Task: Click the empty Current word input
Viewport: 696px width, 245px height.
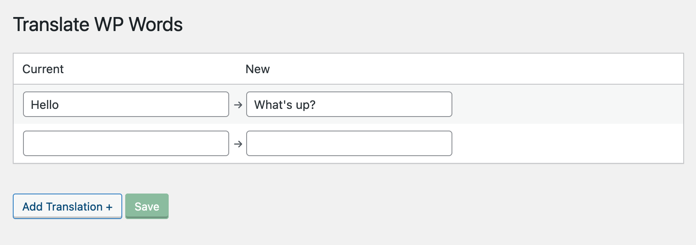Action: click(126, 143)
